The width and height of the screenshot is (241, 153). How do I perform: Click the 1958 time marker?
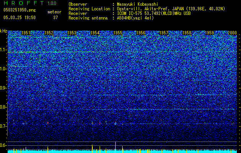pyautogui.click(x=187, y=33)
